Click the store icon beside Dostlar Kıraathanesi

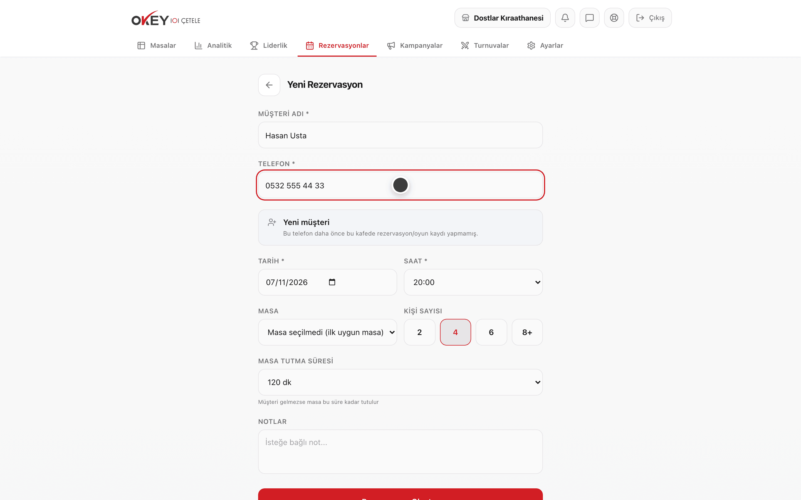pyautogui.click(x=466, y=18)
